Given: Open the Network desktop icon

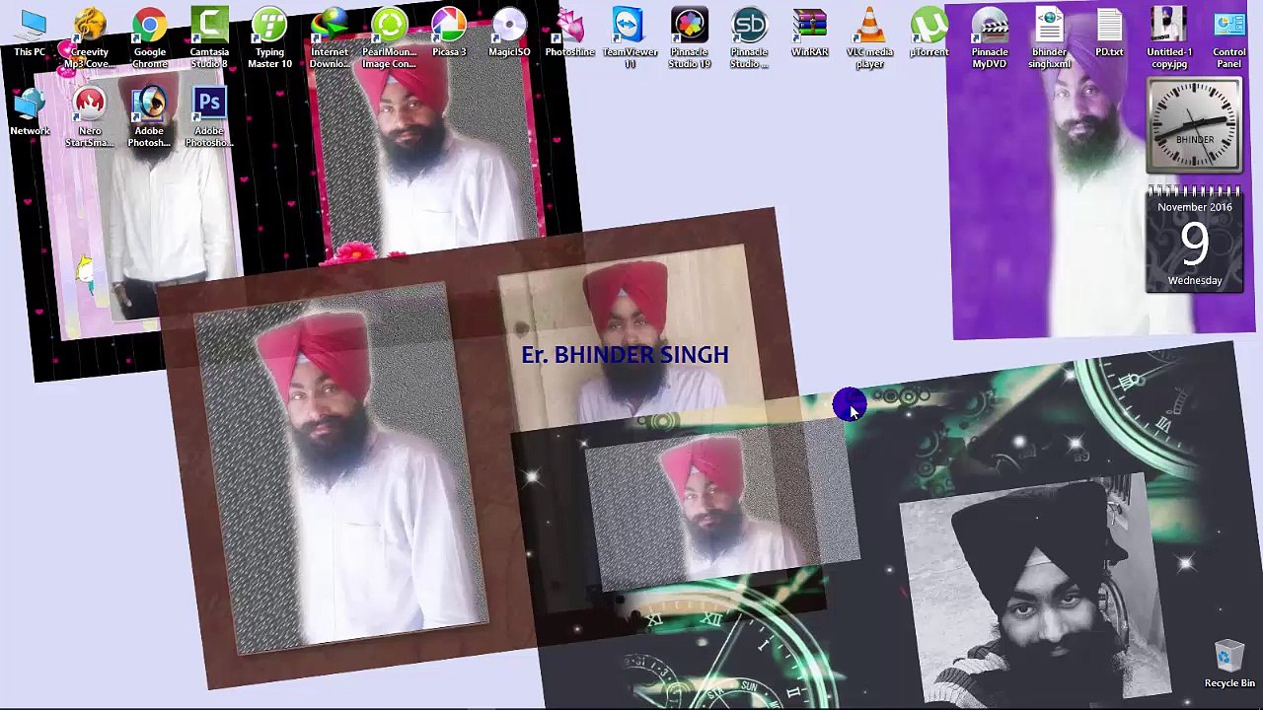Looking at the screenshot, I should 30,111.
